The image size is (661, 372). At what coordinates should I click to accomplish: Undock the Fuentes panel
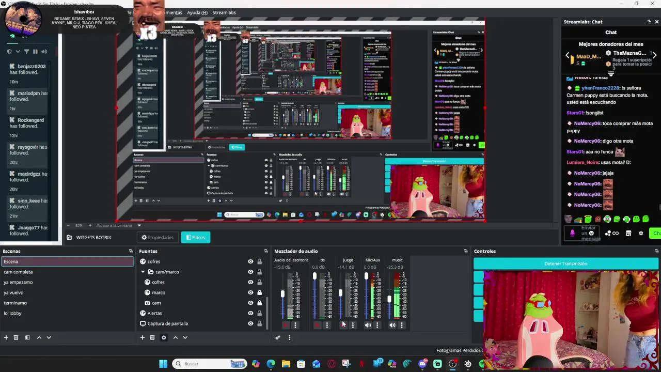tap(266, 251)
